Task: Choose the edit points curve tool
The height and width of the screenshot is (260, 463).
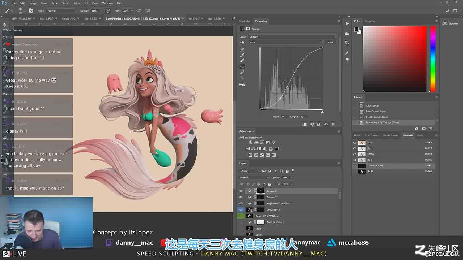Action: pos(242,67)
